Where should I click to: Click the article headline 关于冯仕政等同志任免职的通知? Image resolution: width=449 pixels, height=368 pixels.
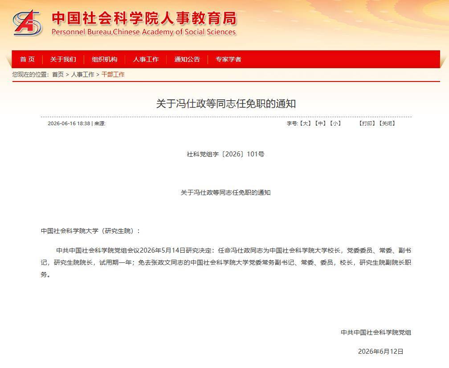226,104
